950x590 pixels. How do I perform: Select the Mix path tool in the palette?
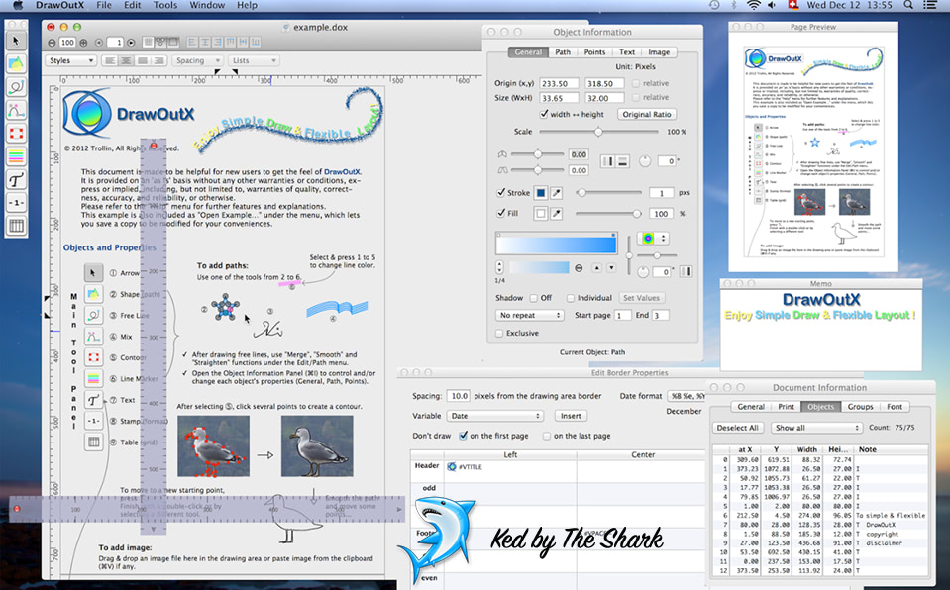(17, 110)
